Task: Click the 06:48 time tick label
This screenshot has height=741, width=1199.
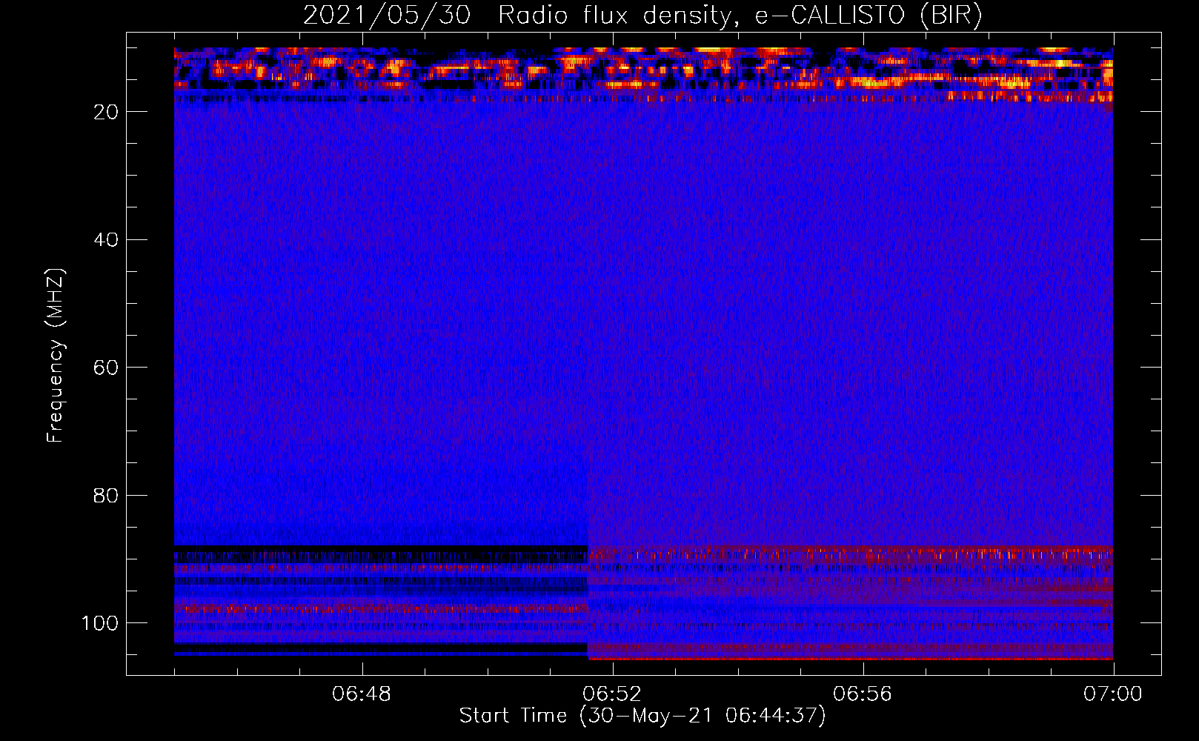Action: tap(362, 694)
